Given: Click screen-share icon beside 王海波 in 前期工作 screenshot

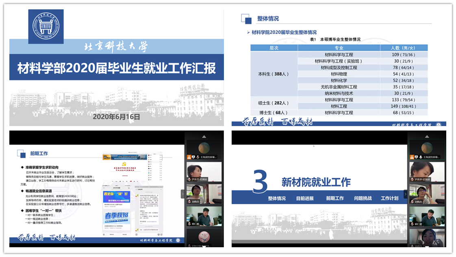Looking at the screenshot, I should (x=193, y=157).
